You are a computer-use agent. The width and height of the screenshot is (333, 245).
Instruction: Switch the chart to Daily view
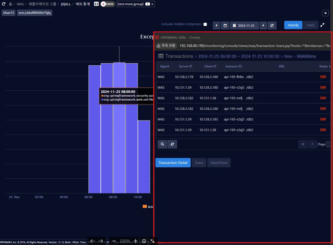[x=310, y=25]
